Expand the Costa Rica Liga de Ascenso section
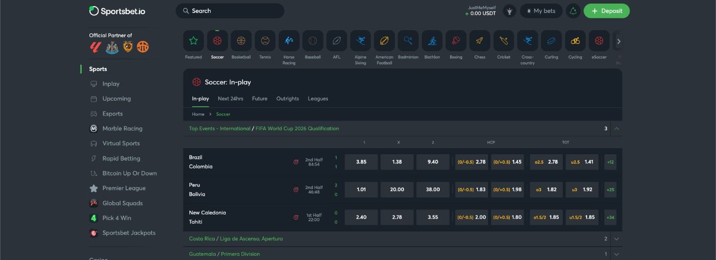This screenshot has height=260, width=716. (616, 239)
